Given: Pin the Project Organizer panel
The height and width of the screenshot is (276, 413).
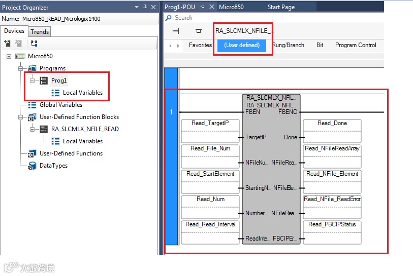Looking at the screenshot, I should click(x=145, y=7).
